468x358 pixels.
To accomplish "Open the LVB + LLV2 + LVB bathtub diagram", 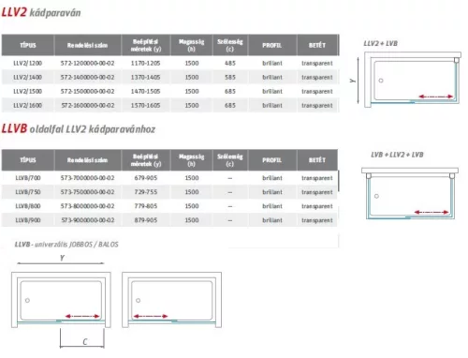I will tap(410, 193).
